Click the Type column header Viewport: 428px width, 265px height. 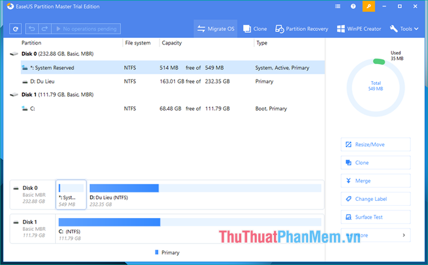point(262,43)
